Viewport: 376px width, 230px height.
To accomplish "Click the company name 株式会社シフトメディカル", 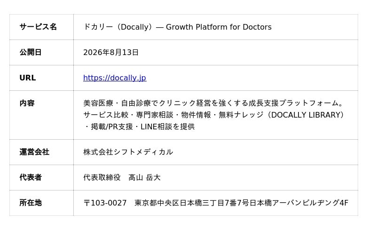I will [x=128, y=152].
